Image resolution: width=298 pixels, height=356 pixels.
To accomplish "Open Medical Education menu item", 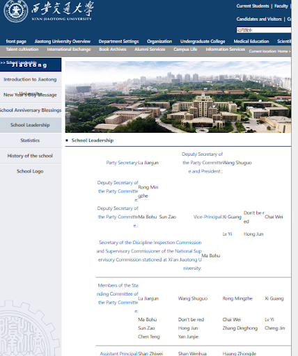I will coord(251,41).
